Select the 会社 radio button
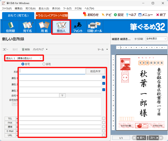168x141 pixels. click(x=44, y=64)
